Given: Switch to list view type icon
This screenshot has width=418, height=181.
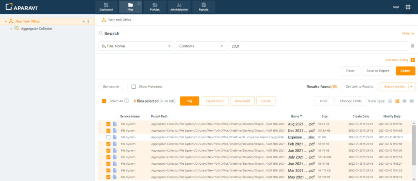Looking at the screenshot, I should (x=390, y=101).
